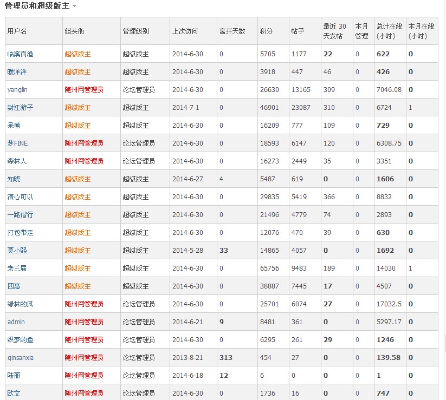Click the 本月管理 column header

[362, 31]
